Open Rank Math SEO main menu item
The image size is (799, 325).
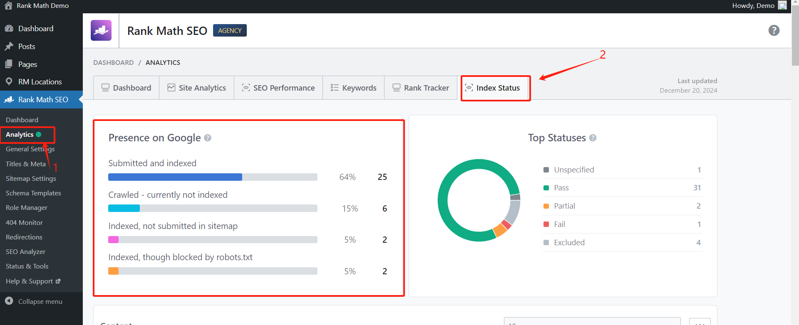(x=41, y=100)
